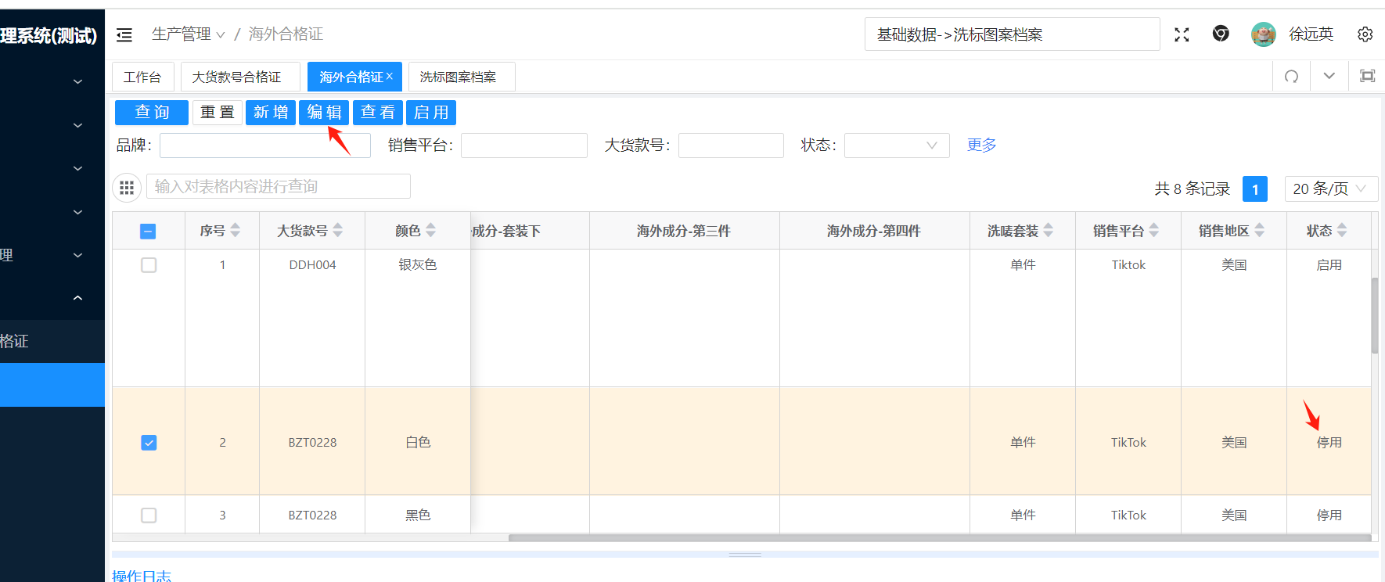The width and height of the screenshot is (1385, 582).
Task: Expand the tab list chevron dropdown
Action: [x=1329, y=77]
